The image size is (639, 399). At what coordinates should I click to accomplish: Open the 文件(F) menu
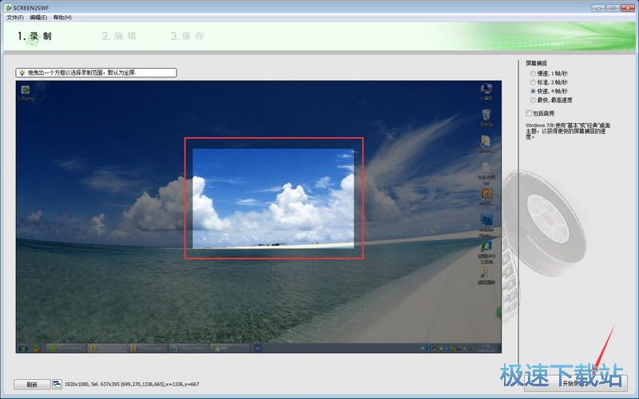coord(14,17)
